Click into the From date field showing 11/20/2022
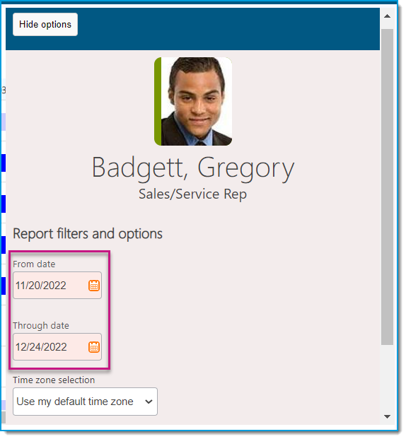 pos(57,286)
